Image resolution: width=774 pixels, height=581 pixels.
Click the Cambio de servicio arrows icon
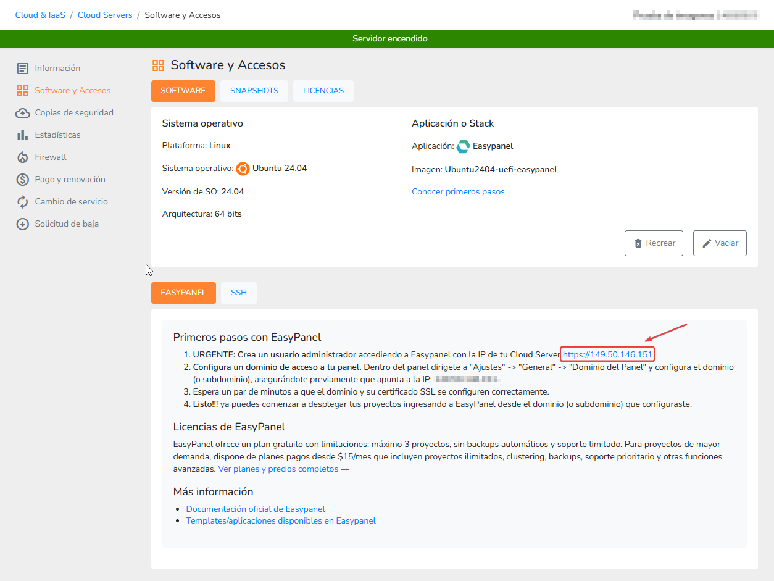point(23,202)
